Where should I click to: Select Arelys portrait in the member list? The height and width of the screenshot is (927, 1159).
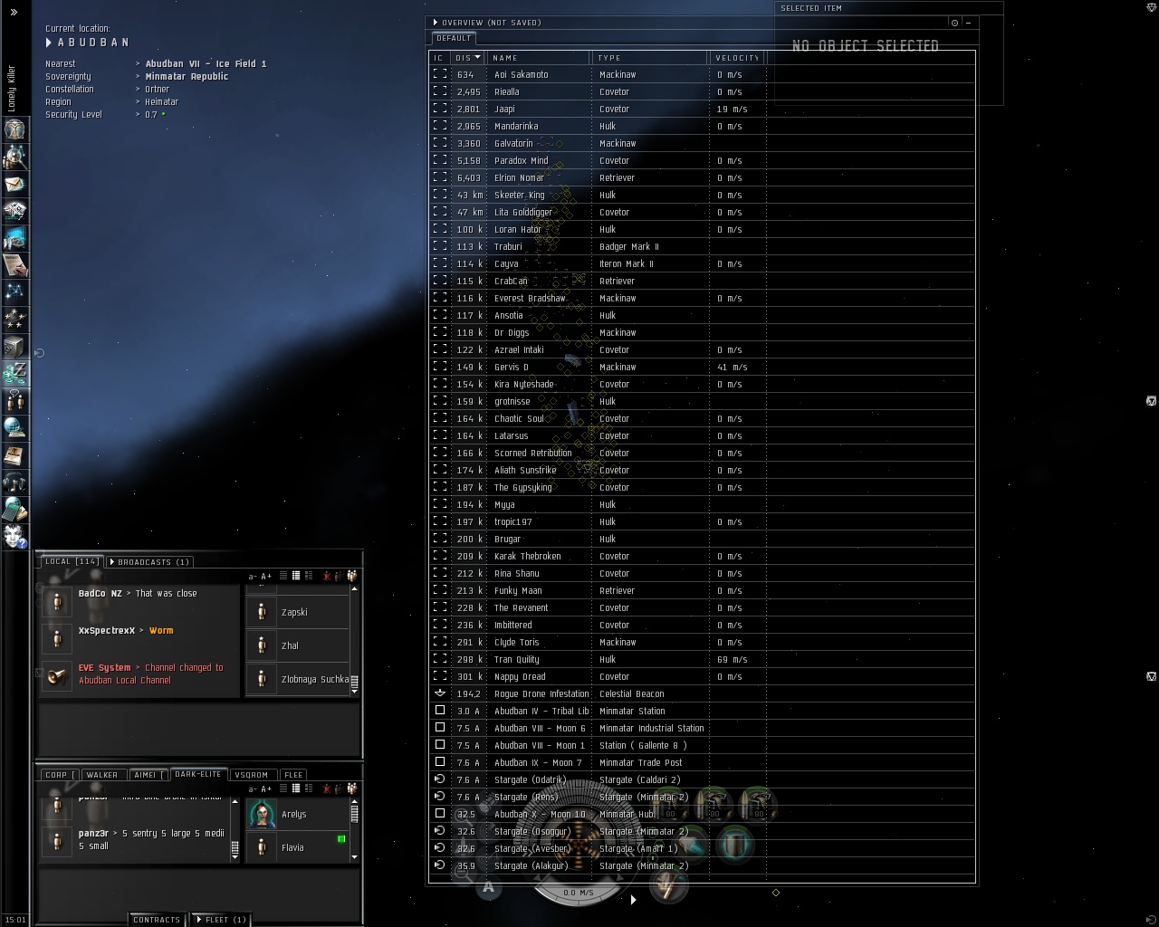coord(263,814)
